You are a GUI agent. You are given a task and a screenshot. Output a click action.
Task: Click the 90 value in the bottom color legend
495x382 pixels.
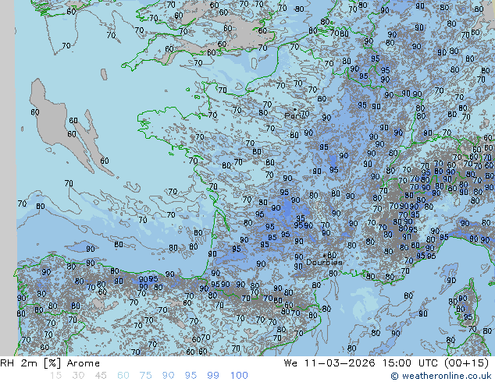pos(169,376)
